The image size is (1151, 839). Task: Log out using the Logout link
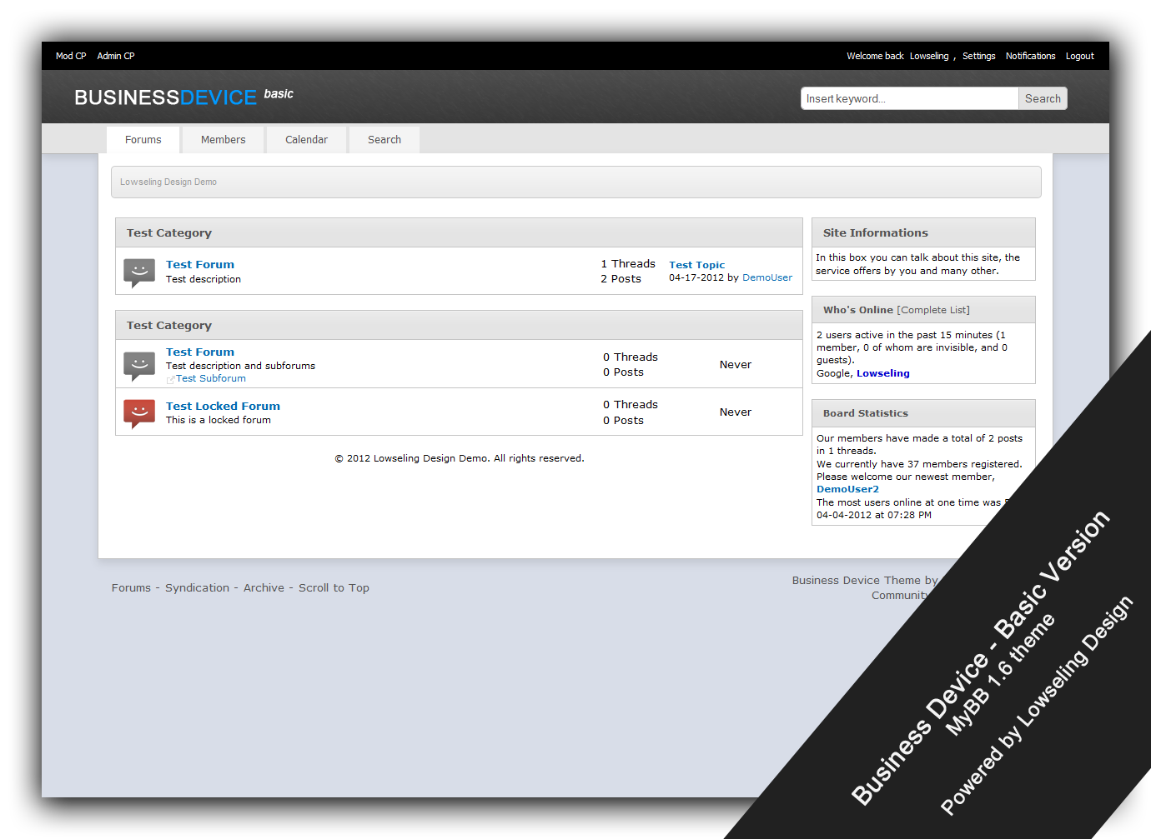coord(1079,56)
